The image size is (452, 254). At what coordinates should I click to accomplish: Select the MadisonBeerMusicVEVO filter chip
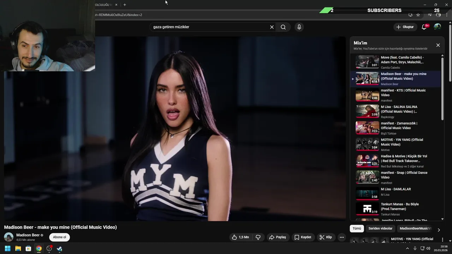pyautogui.click(x=415, y=229)
